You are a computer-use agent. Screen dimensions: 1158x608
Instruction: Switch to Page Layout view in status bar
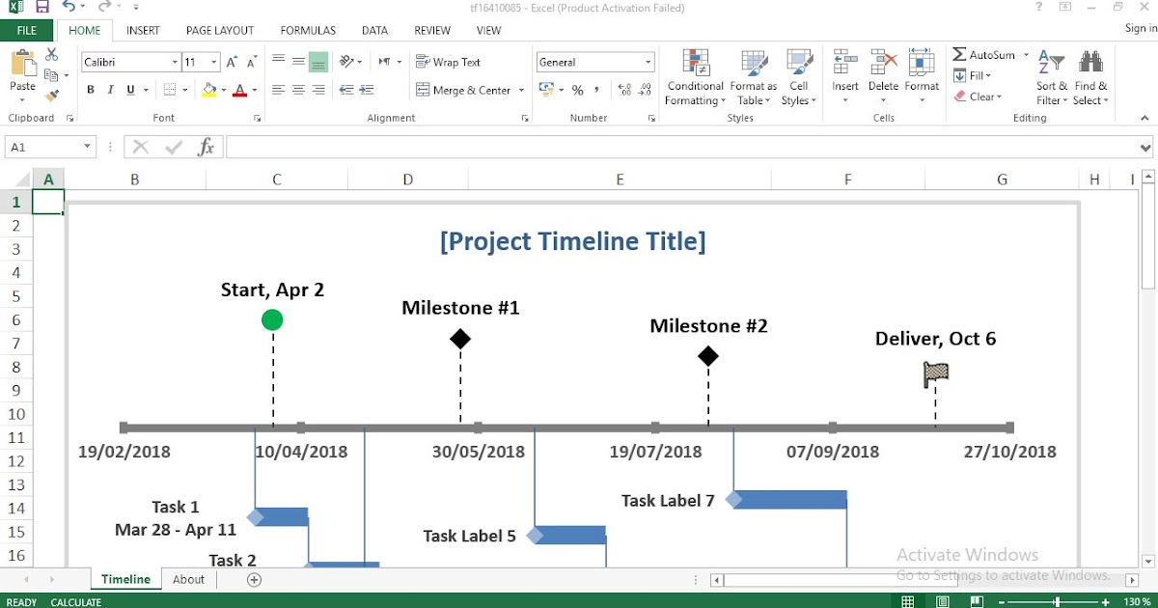[942, 601]
